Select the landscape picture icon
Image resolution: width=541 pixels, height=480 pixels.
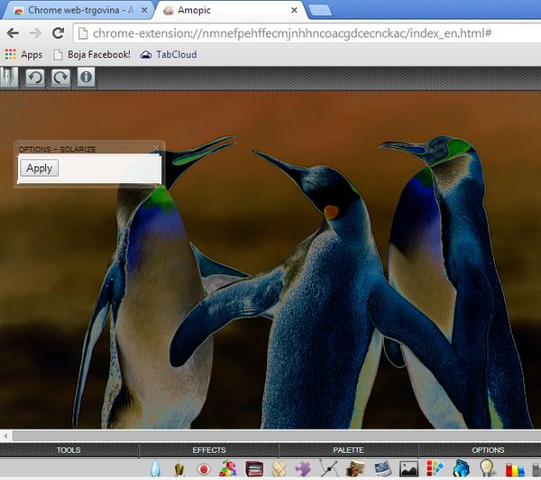tap(409, 469)
